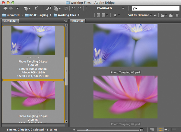Viewport: 181px width, 132px height.
Task: Click in the search field
Action: [x=156, y=8]
